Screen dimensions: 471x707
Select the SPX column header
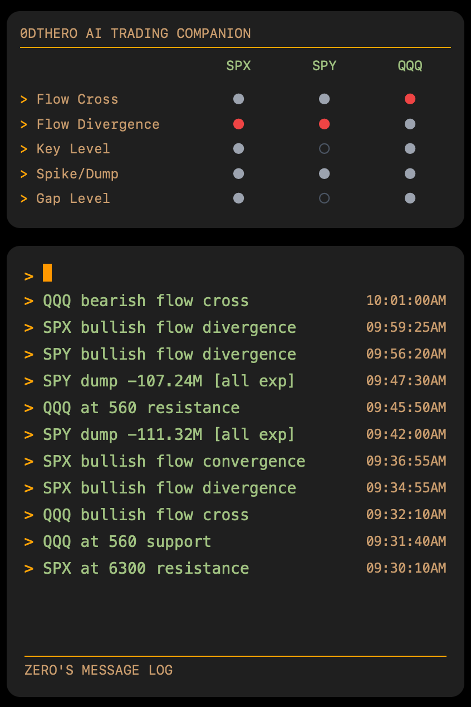(238, 66)
